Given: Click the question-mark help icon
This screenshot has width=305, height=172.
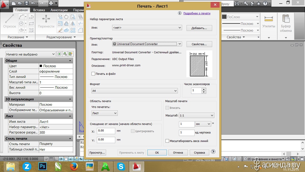Looking at the screenshot, I should pyautogui.click(x=265, y=4).
